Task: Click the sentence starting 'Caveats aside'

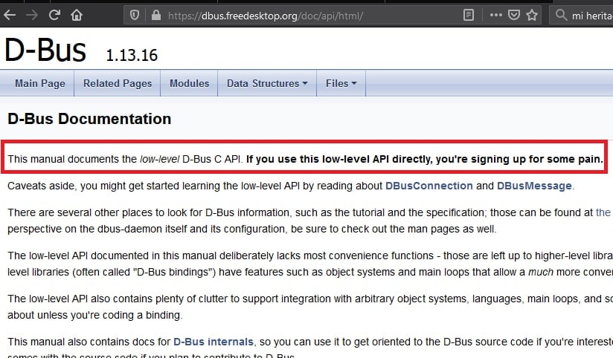Action: (291, 186)
